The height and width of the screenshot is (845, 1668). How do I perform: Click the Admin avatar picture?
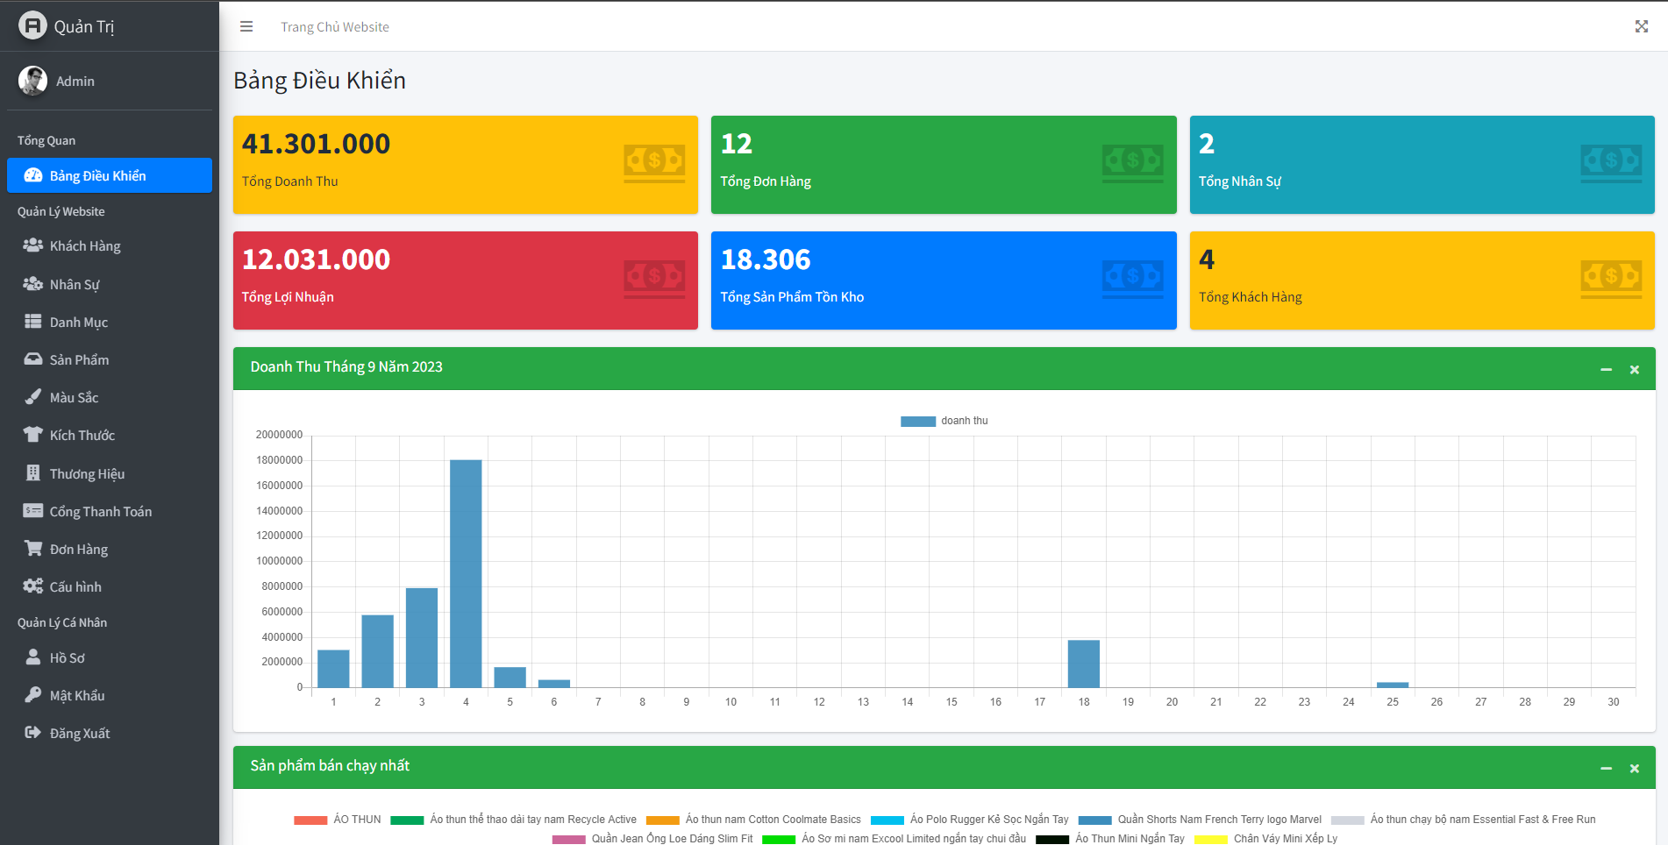pyautogui.click(x=32, y=81)
